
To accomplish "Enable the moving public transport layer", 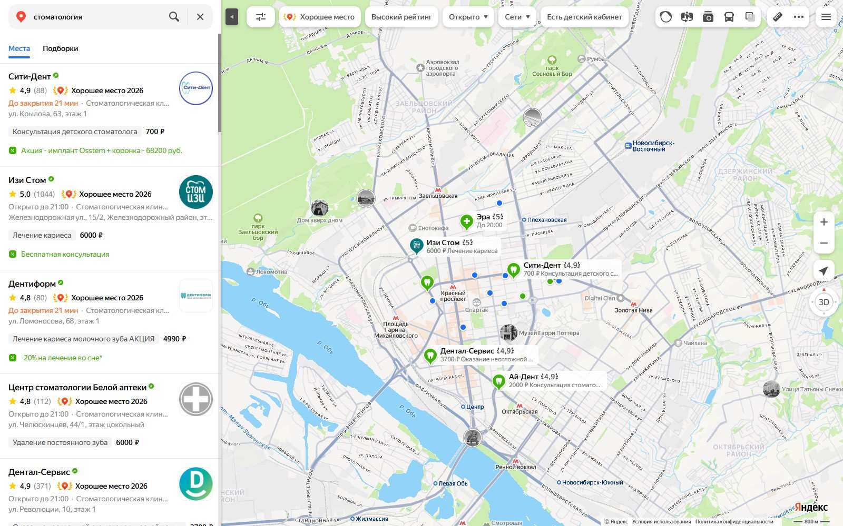I will pos(729,17).
